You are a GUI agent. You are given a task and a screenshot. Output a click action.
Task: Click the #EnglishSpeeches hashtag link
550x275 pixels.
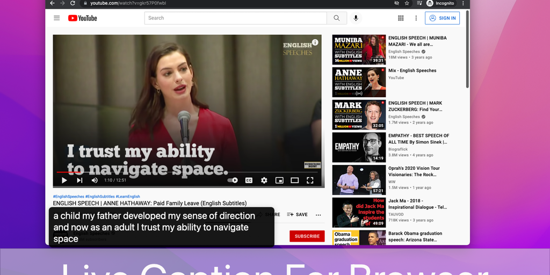click(68, 197)
